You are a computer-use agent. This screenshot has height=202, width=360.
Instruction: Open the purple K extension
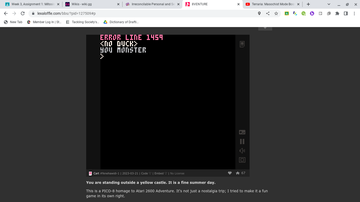[312, 13]
